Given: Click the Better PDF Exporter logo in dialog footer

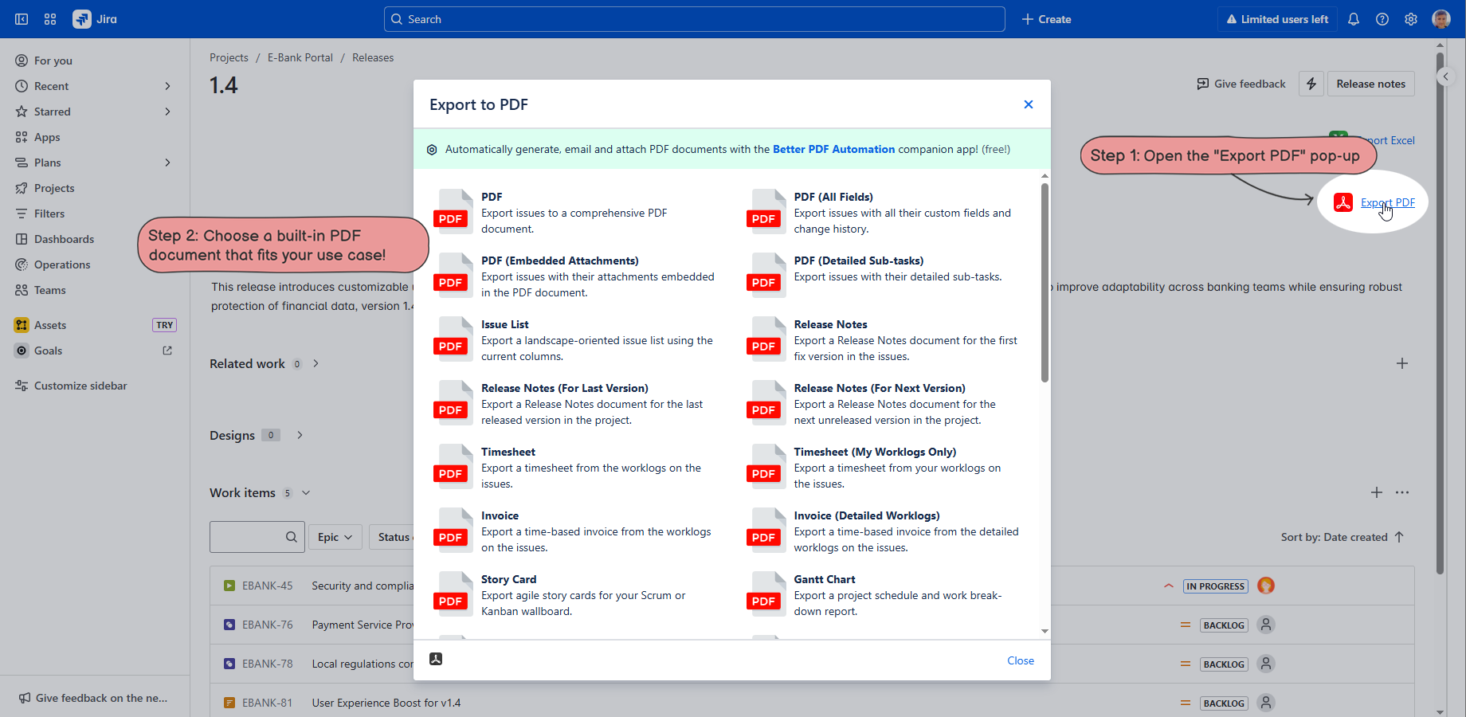Looking at the screenshot, I should [436, 659].
